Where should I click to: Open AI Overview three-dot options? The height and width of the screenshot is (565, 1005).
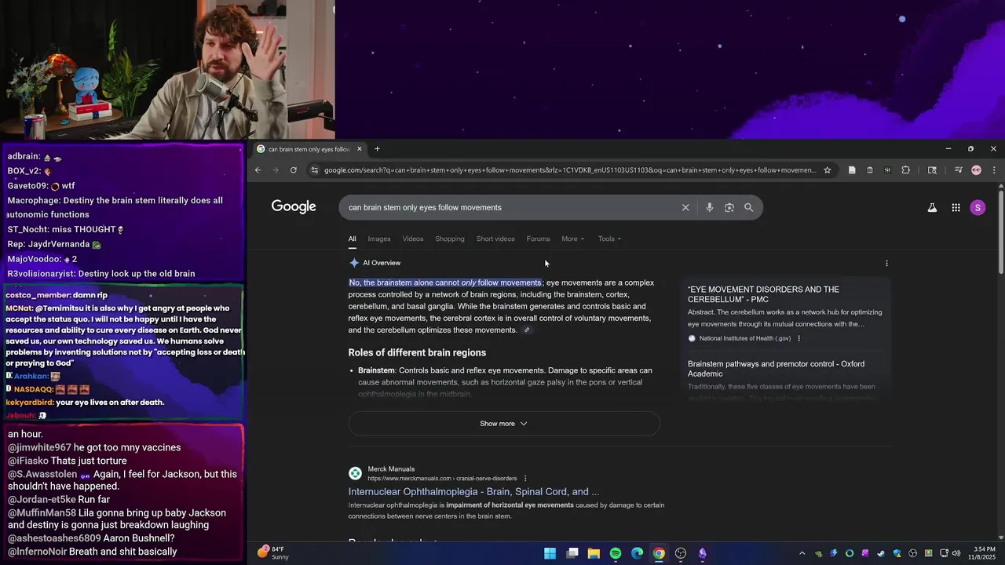pyautogui.click(x=886, y=264)
